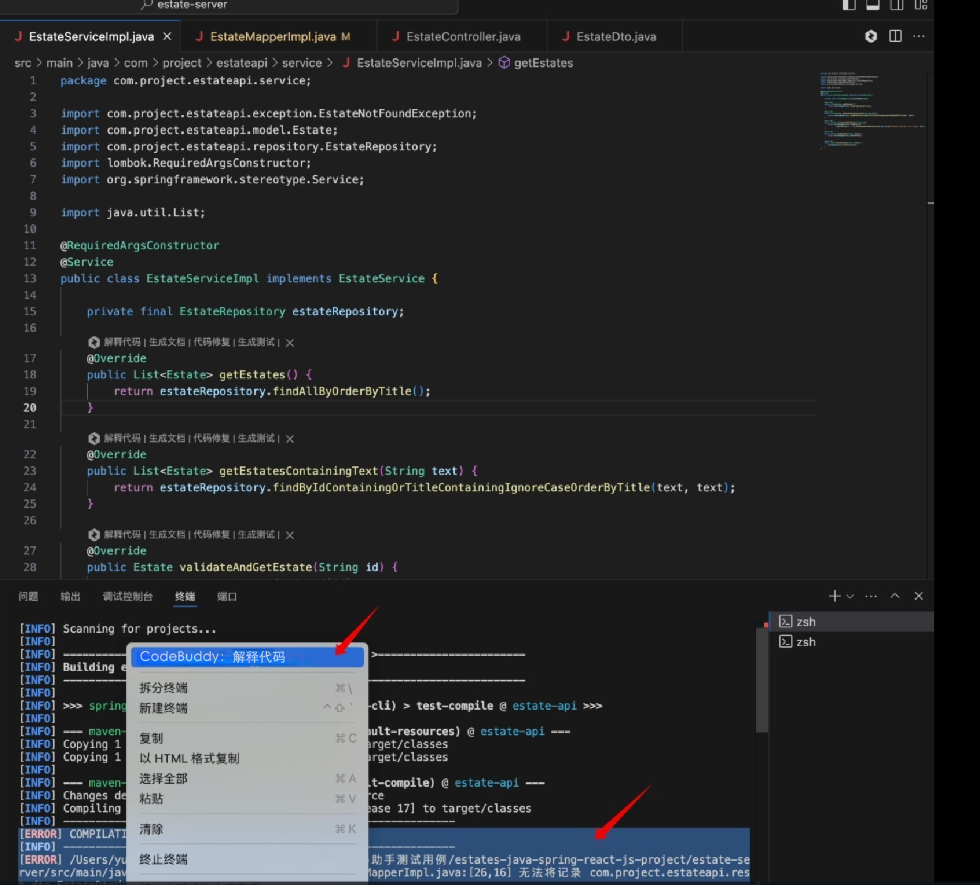Maximize panel using the up chevron
980x885 pixels.
click(894, 596)
